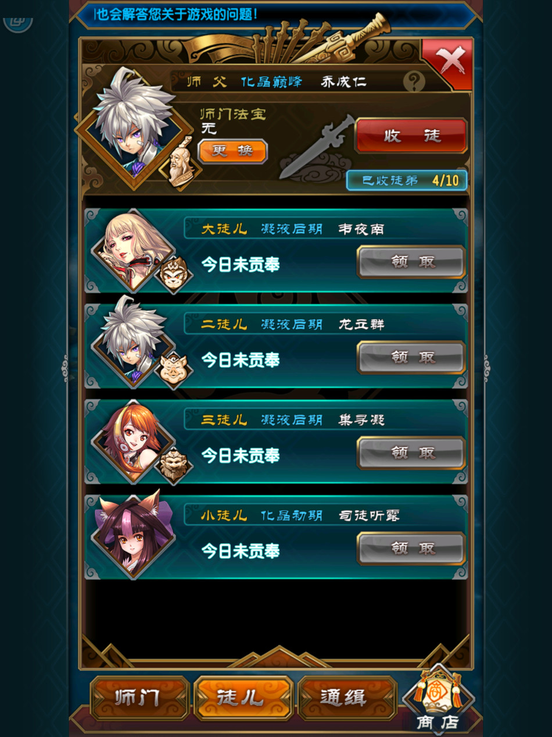Screen dimensions: 552x737
Task: Tap the lion badge on third disciple
Action: 173,465
